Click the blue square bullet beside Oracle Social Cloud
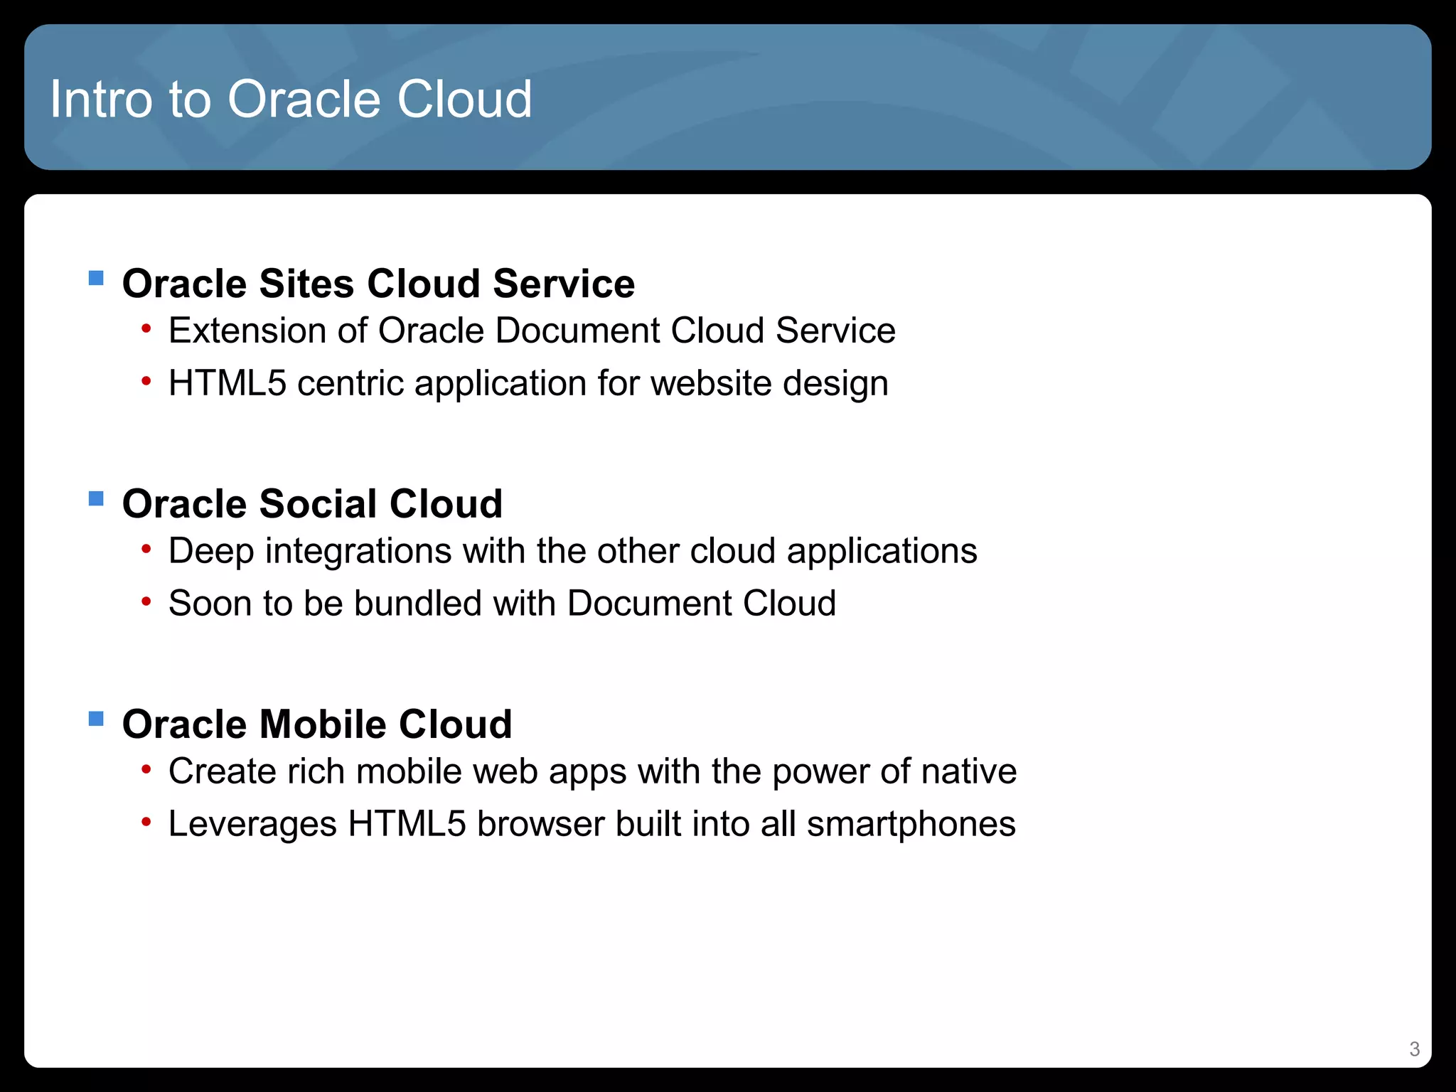Image resolution: width=1456 pixels, height=1092 pixels. pos(96,498)
